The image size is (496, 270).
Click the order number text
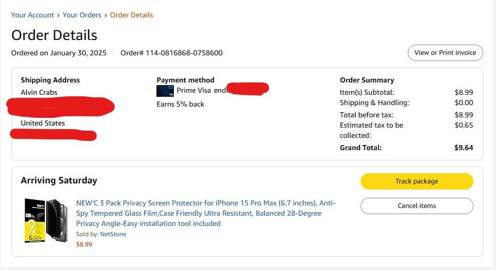(171, 53)
